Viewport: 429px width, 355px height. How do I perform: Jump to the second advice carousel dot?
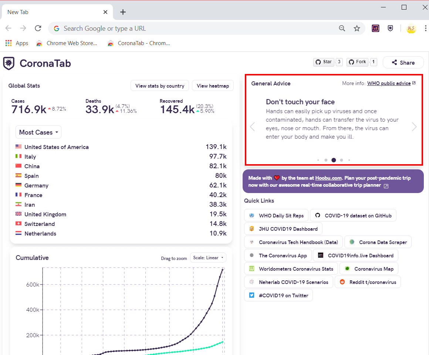(x=326, y=160)
